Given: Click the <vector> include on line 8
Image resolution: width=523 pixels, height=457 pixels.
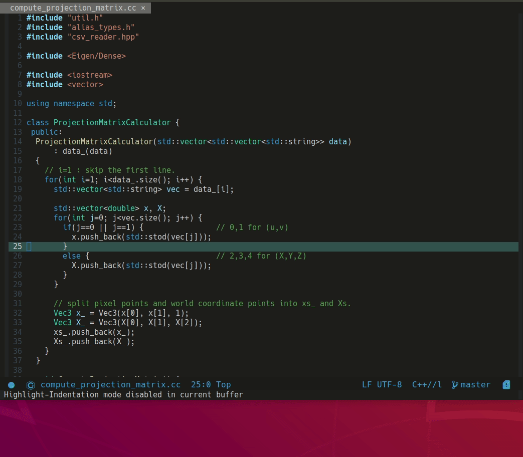Looking at the screenshot, I should (x=85, y=85).
